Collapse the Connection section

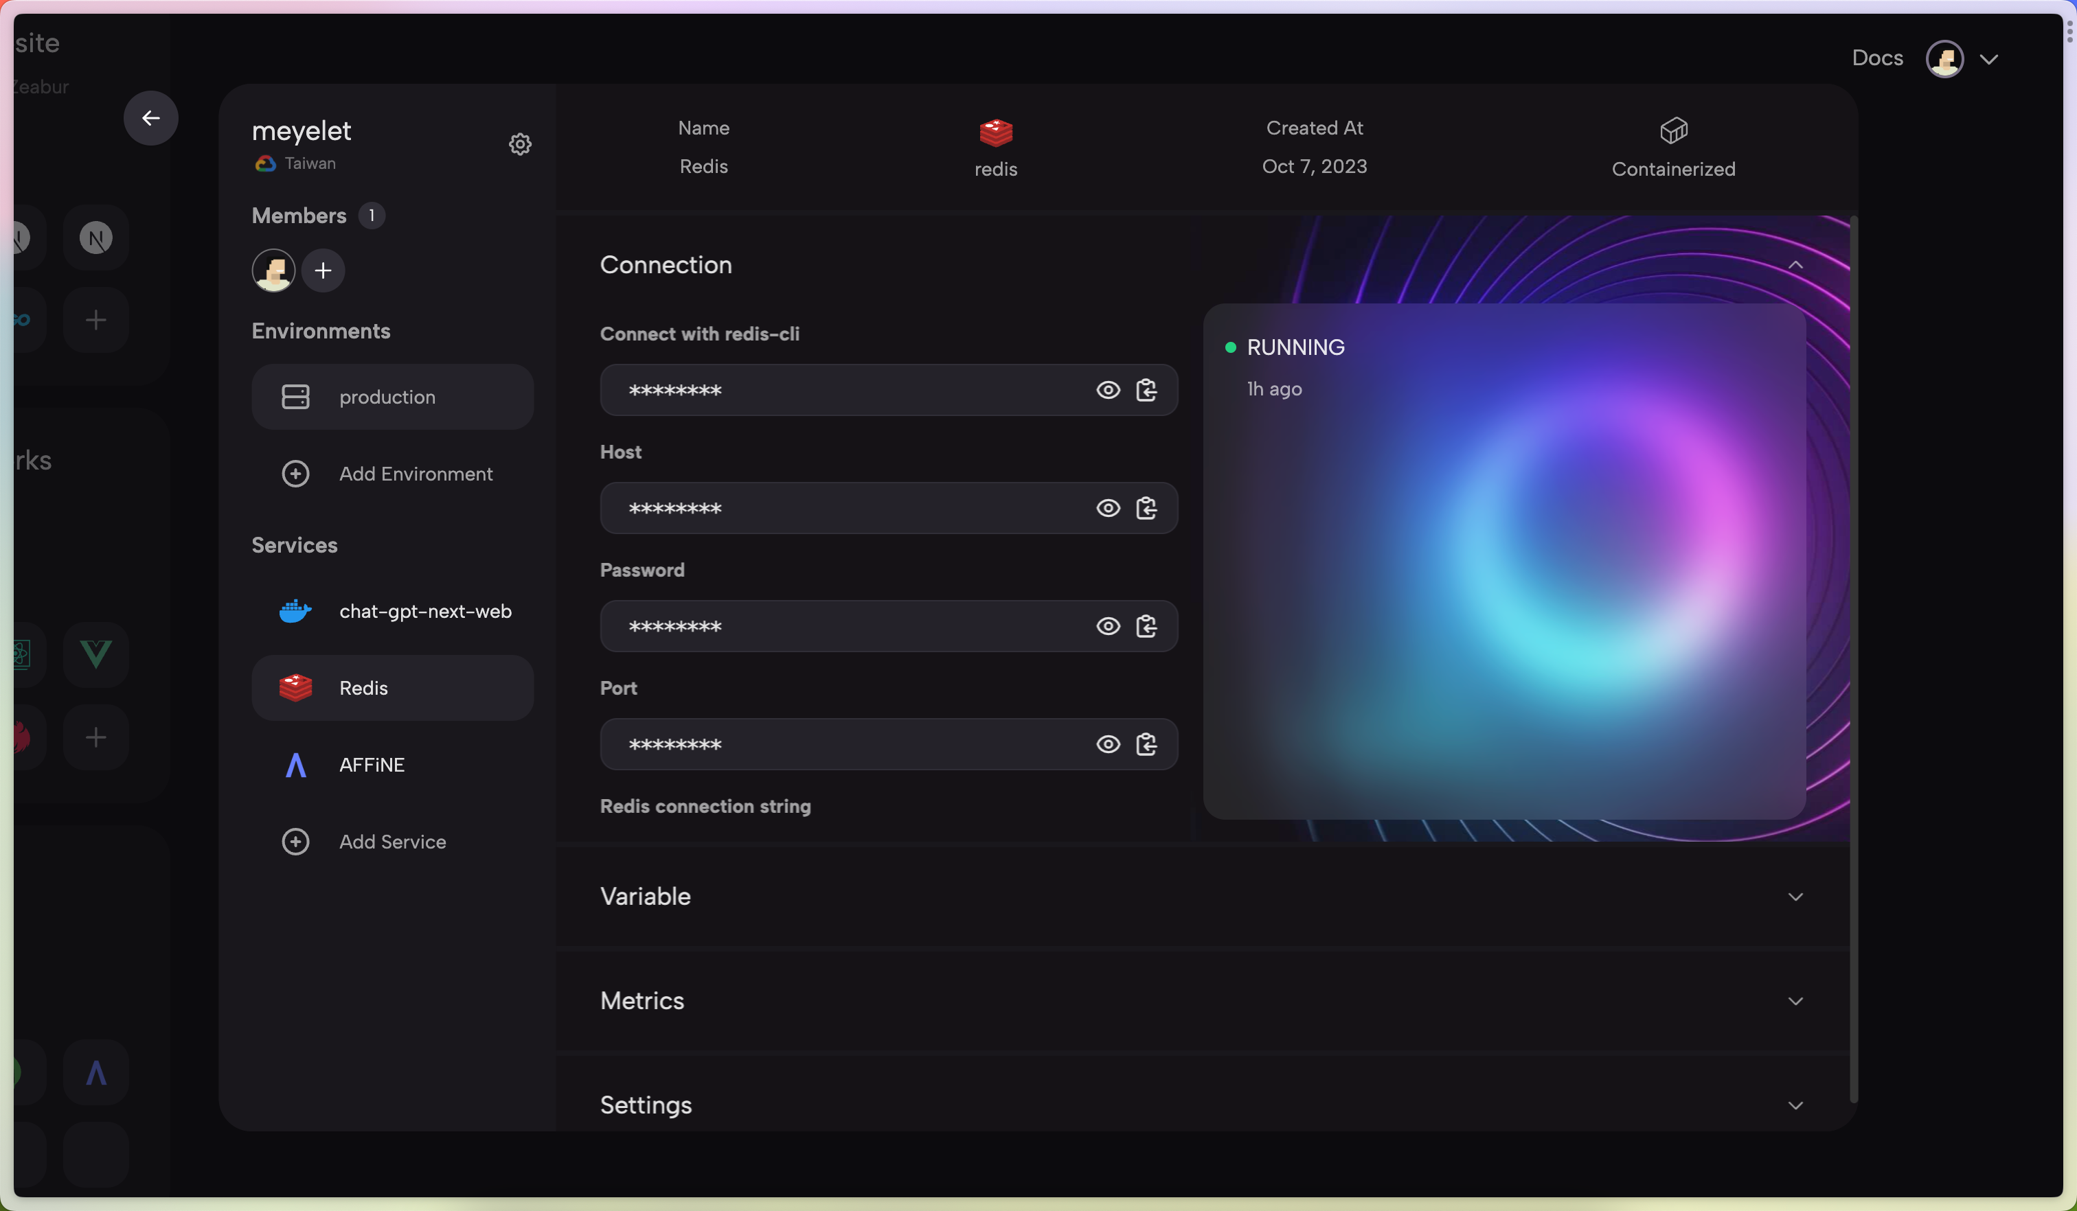pos(1795,264)
